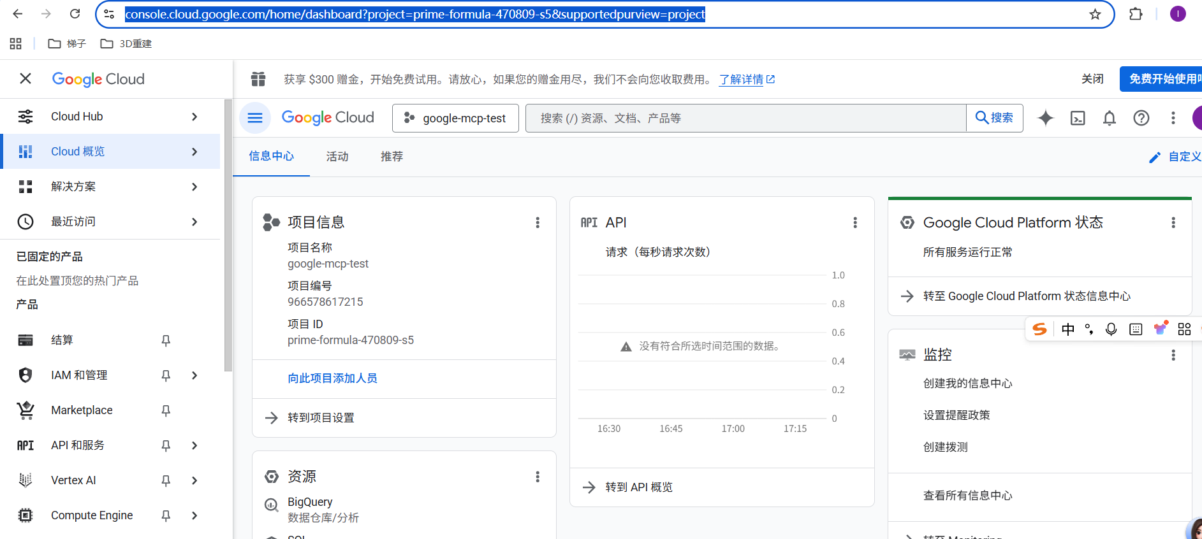Screen dimensions: 1202x539
Task: Open the 梯子 bookmarks folder
Action: 67,43
